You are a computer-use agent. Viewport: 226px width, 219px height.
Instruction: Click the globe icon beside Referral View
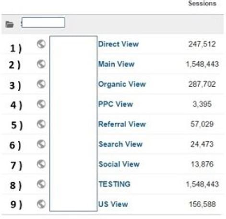tap(41, 124)
